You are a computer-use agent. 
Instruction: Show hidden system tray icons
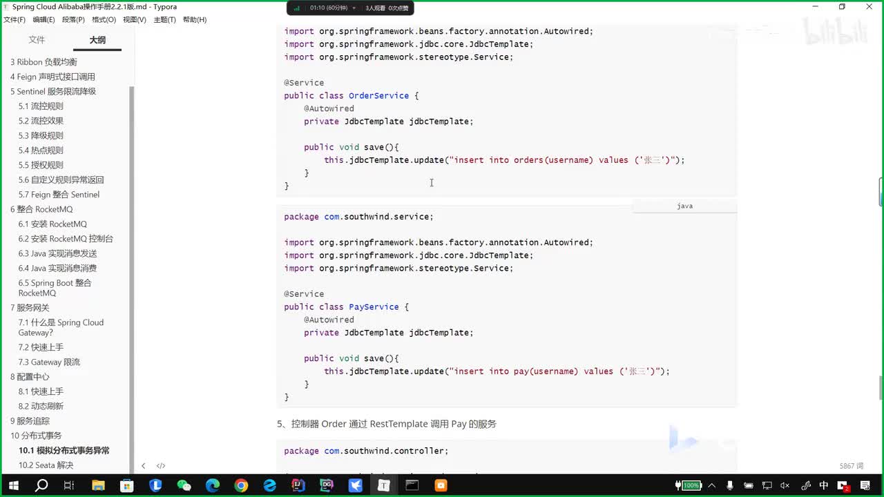point(712,485)
